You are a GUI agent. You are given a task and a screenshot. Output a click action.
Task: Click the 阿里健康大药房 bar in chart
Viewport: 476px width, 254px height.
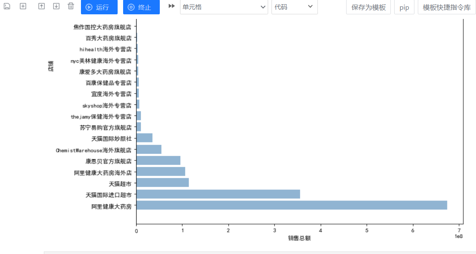click(292, 205)
